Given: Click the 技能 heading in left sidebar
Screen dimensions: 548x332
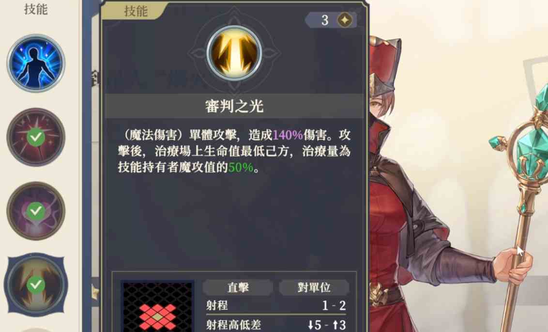Looking at the screenshot, I should (x=36, y=9).
